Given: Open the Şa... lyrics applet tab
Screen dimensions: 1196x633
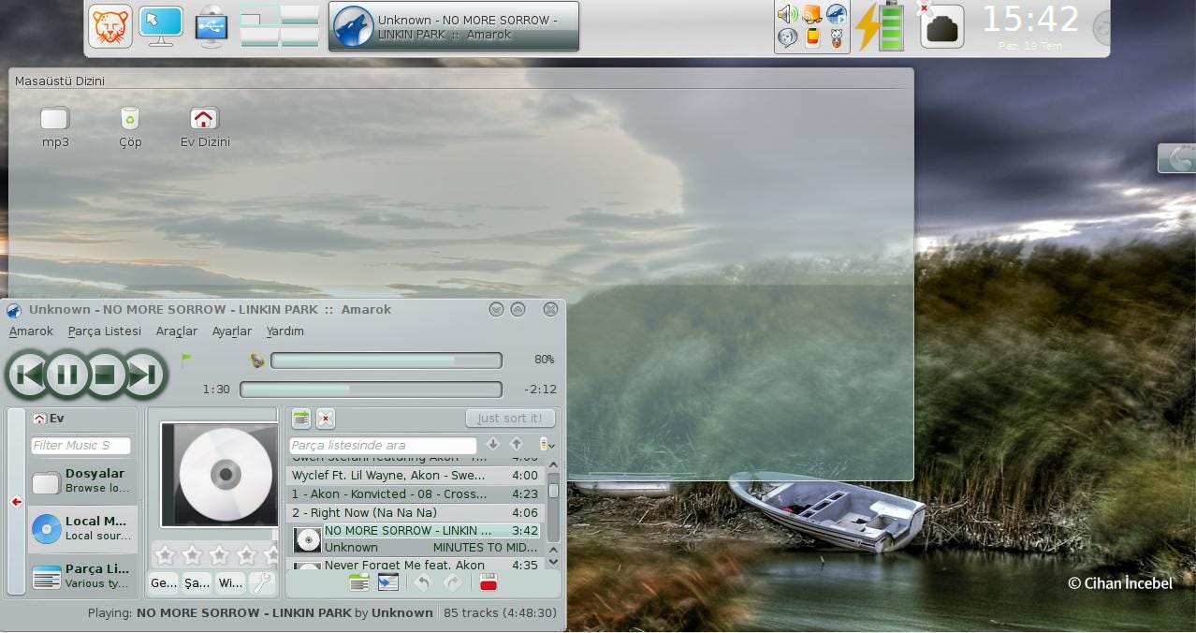Looking at the screenshot, I should 197,583.
